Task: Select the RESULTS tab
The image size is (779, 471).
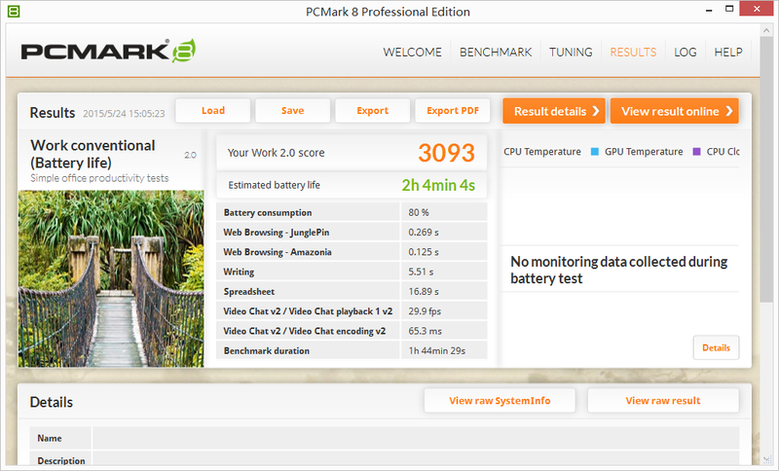Action: pyautogui.click(x=633, y=53)
